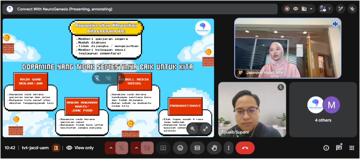The height and width of the screenshot is (159, 360).
Task: Open presentation tile's three-dot options menu
Action: coord(120,78)
